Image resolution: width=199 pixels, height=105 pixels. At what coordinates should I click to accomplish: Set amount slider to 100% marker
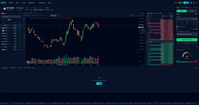tap(197, 22)
